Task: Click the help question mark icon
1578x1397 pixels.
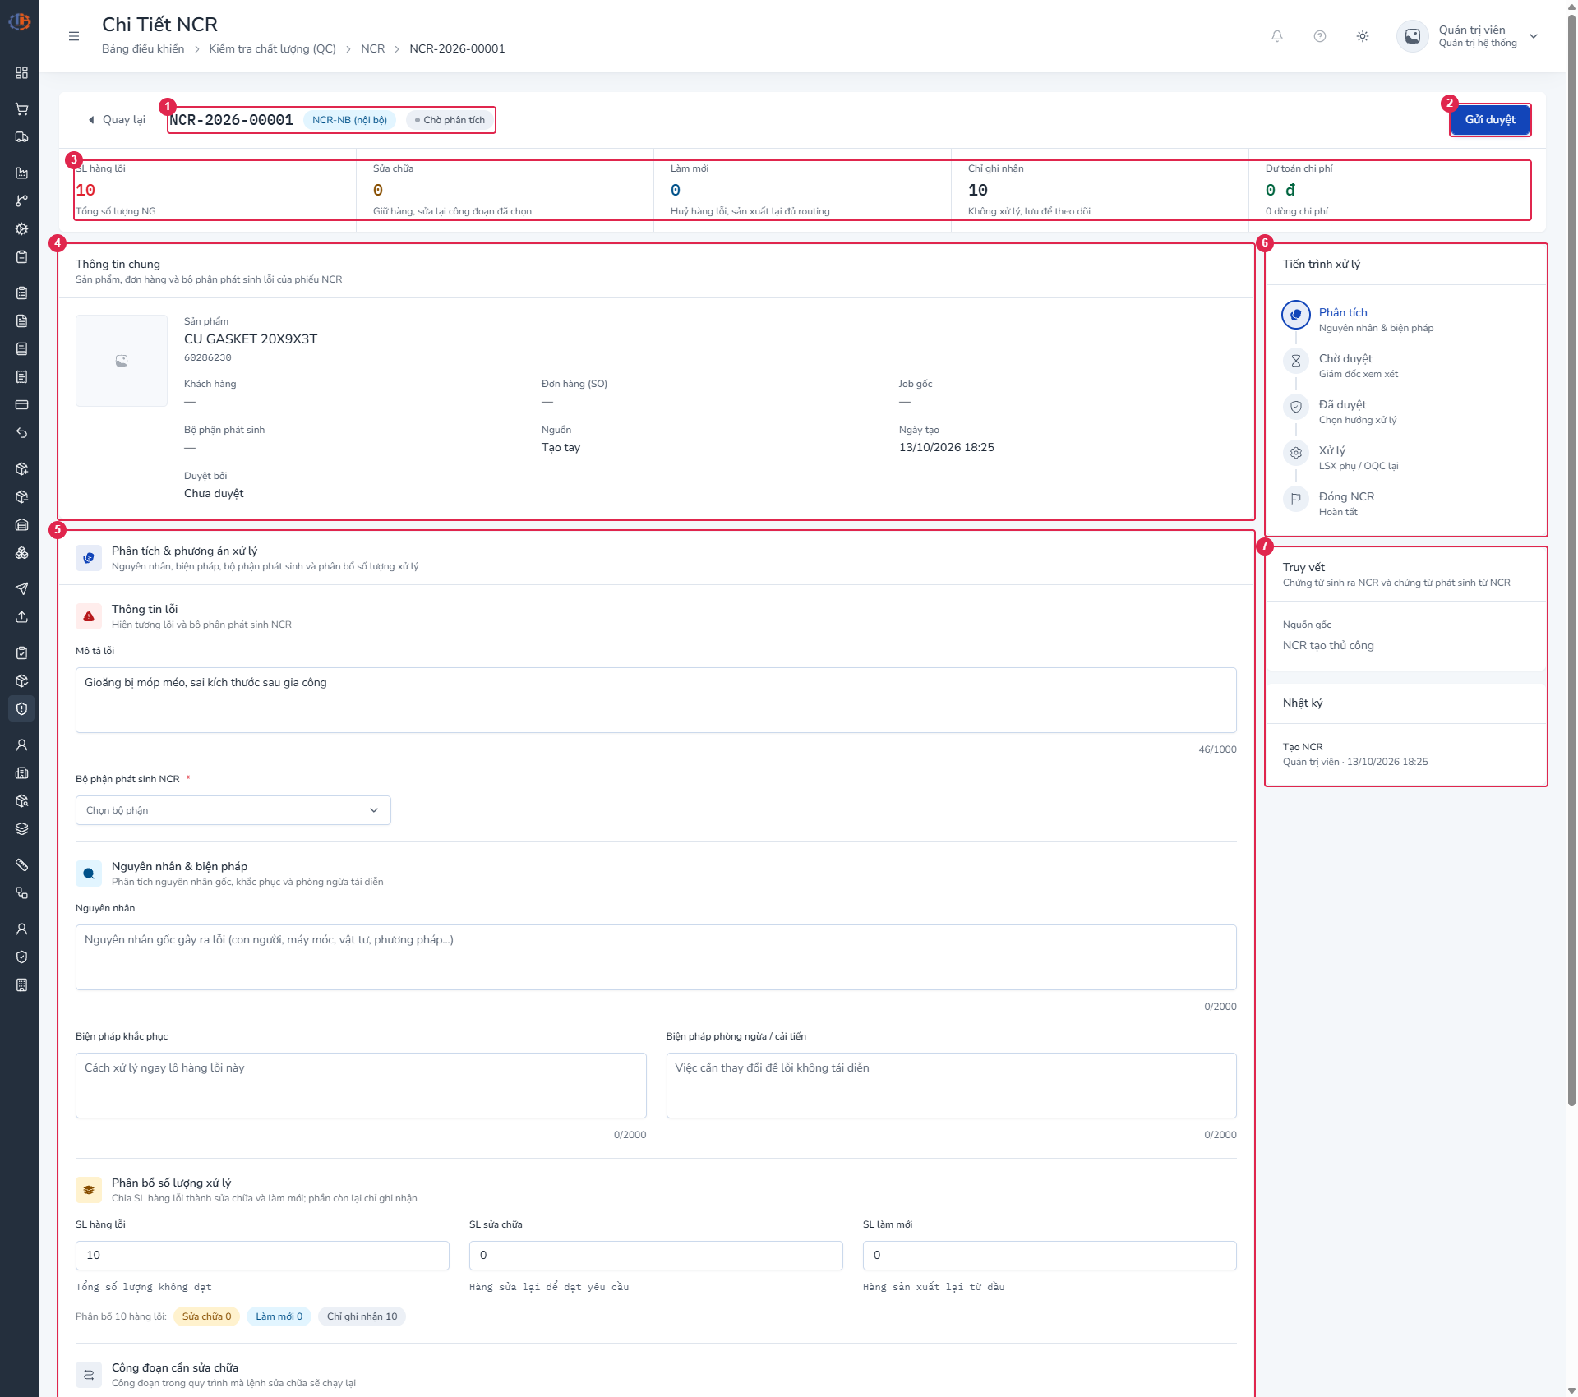Action: click(1320, 36)
